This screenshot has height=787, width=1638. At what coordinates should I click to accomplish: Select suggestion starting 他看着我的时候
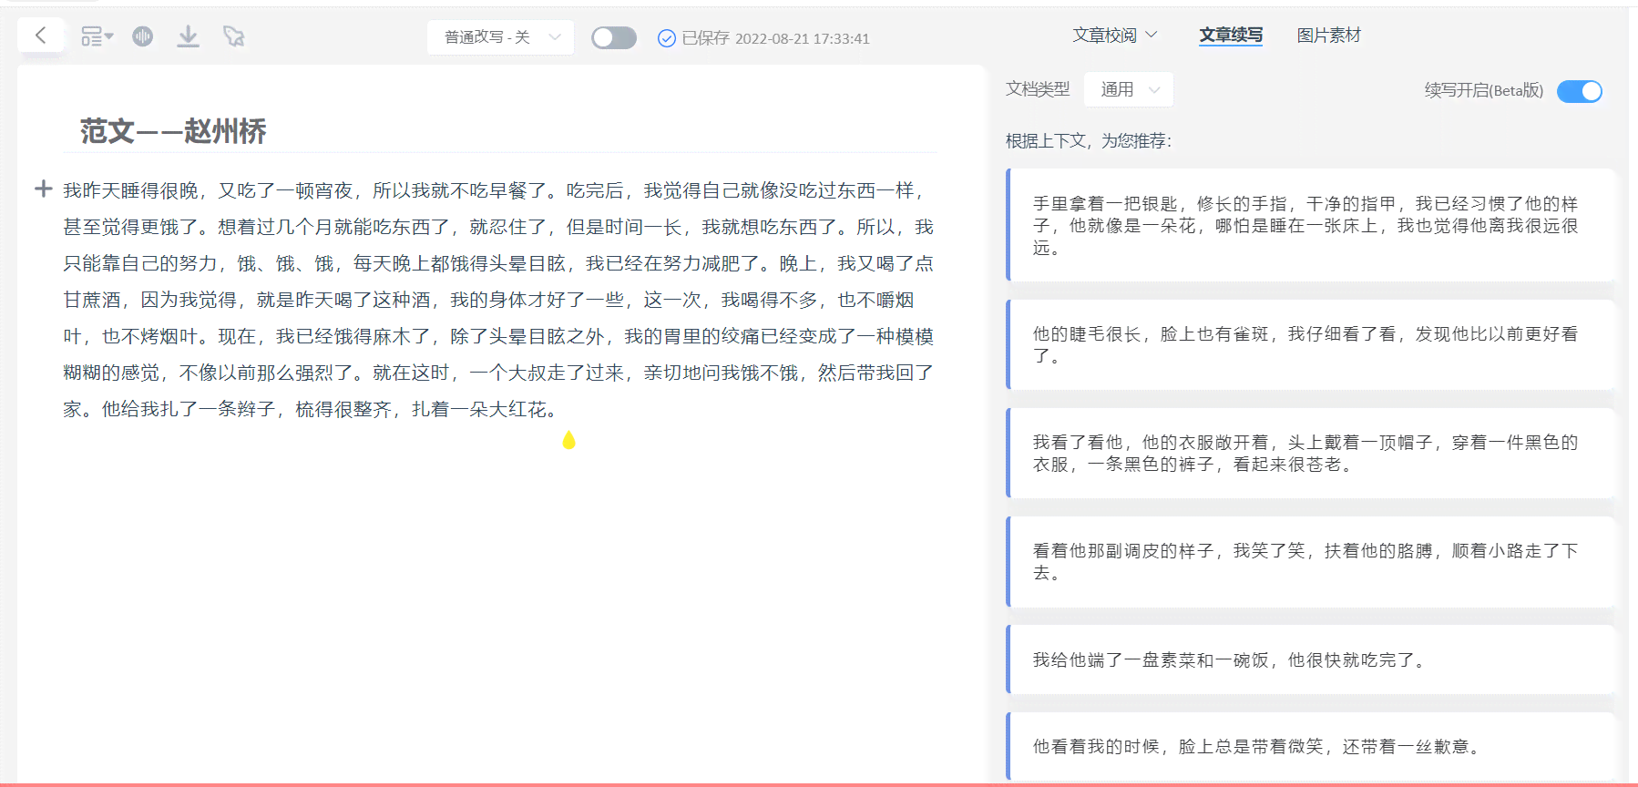[1310, 746]
